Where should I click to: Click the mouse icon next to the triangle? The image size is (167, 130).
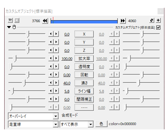[14, 27]
